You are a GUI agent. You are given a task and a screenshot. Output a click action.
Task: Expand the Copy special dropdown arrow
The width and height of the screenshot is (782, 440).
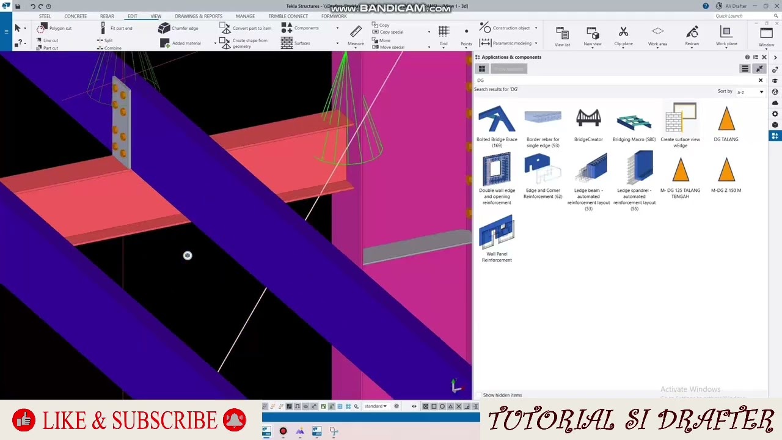click(428, 32)
